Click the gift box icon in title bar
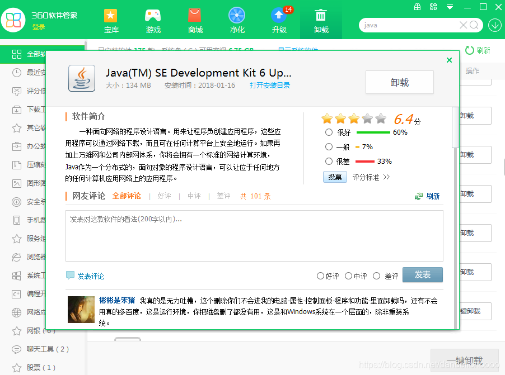This screenshot has height=375, width=505. point(418,7)
